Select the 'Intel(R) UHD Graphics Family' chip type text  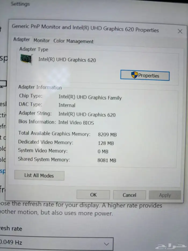pos(90,97)
